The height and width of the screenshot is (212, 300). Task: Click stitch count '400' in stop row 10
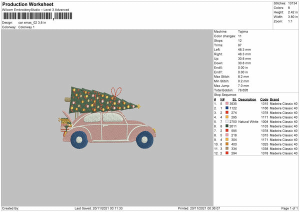(x=234, y=144)
